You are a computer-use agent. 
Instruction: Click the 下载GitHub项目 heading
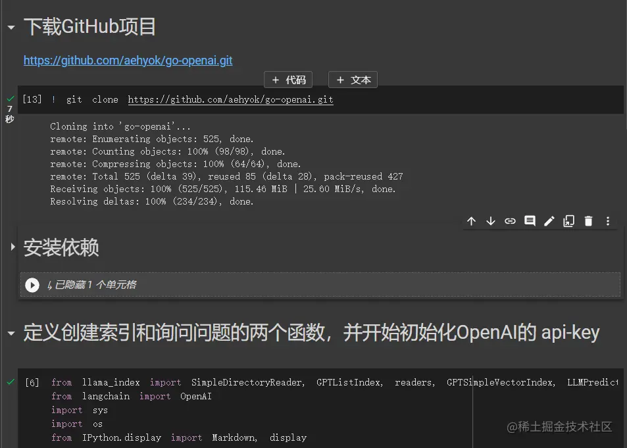89,27
